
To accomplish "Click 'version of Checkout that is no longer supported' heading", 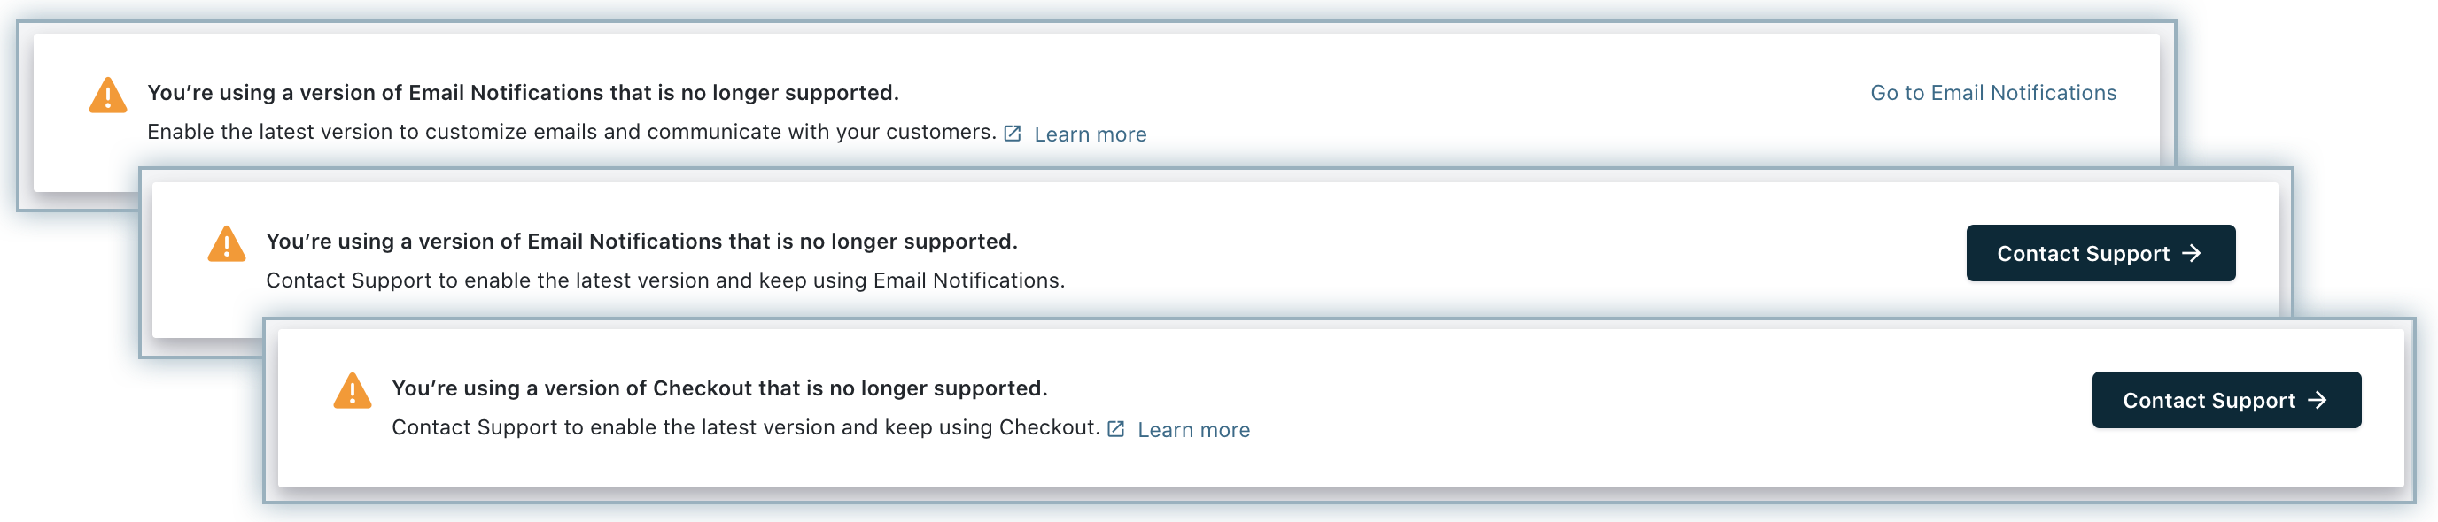I will 719,388.
